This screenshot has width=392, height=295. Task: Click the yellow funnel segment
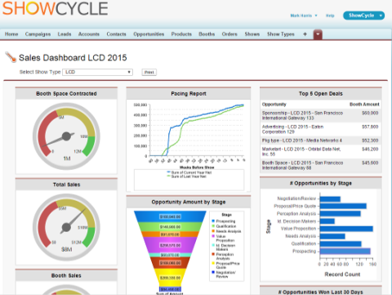pyautogui.click(x=170, y=277)
